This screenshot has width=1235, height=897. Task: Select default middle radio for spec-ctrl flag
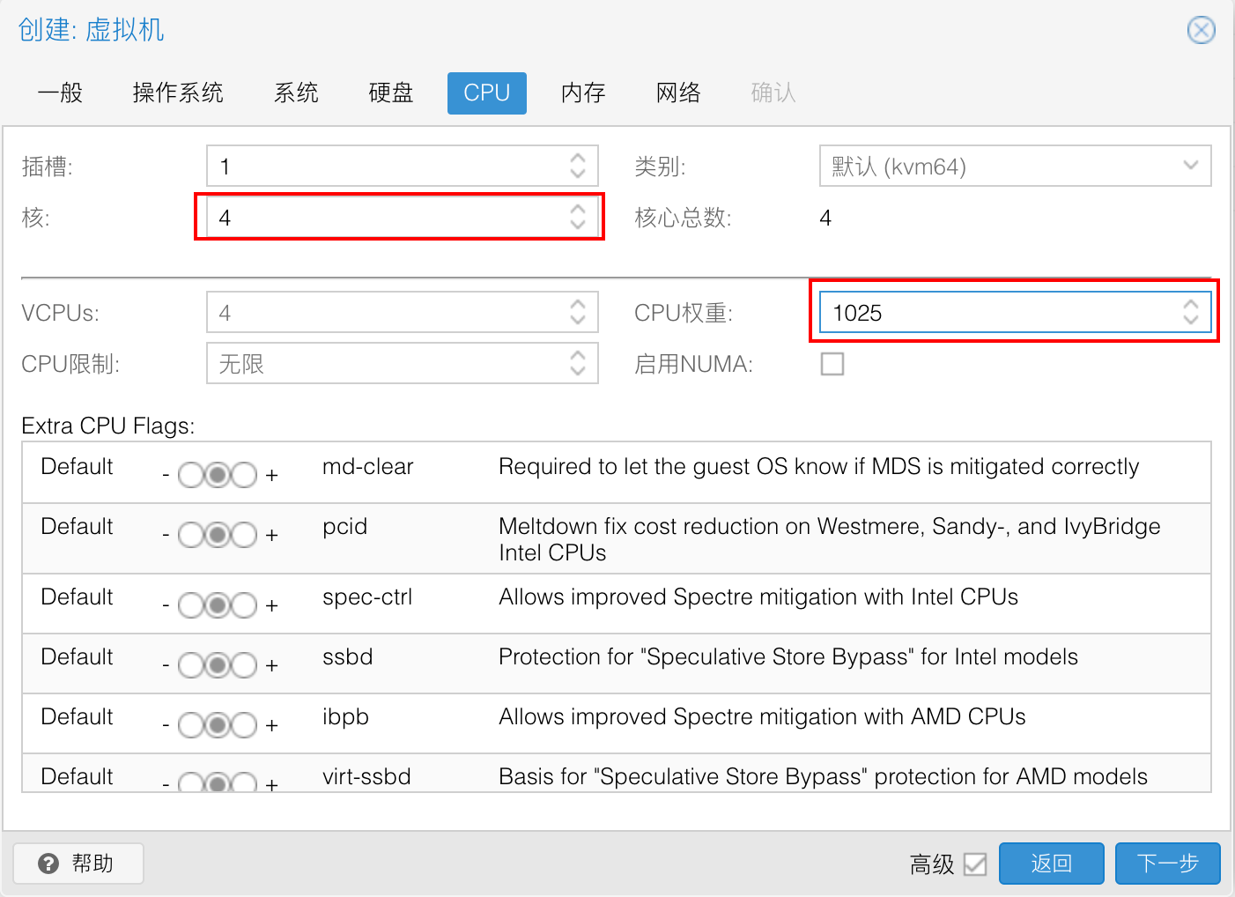point(218,605)
